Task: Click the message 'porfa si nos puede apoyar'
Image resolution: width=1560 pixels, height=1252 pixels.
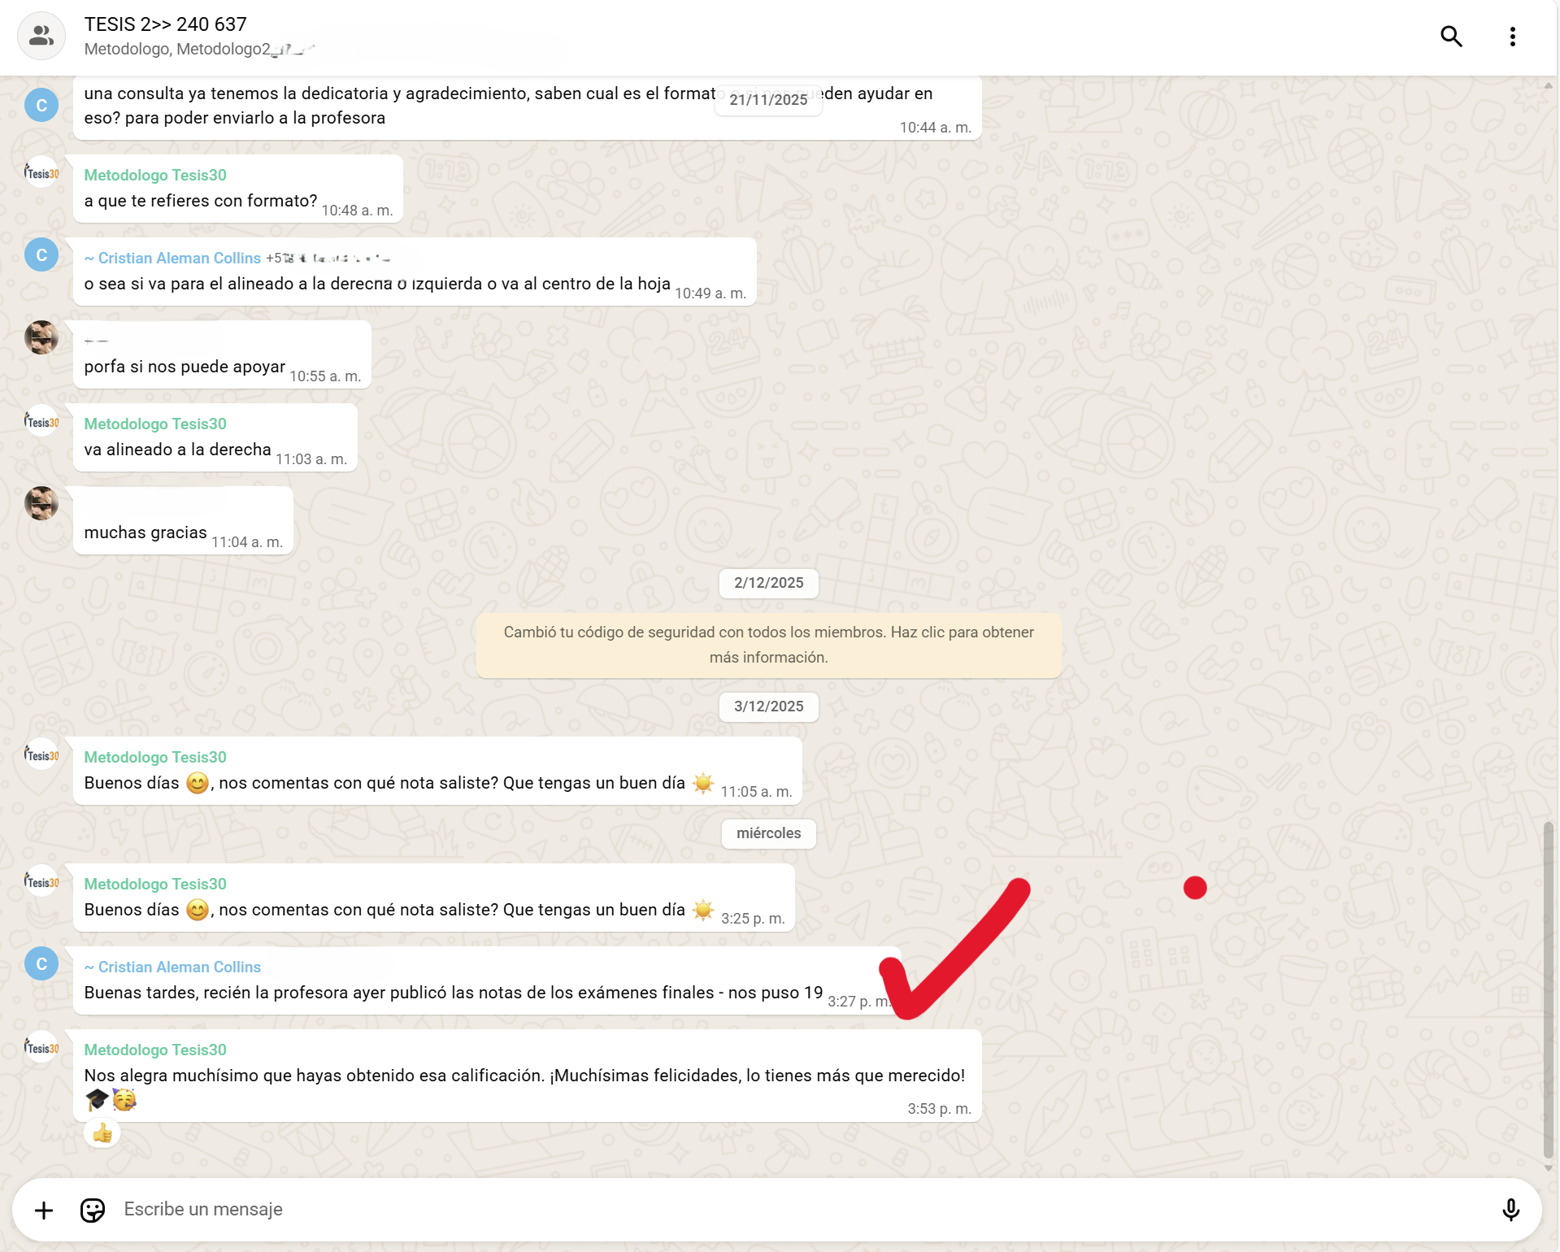Action: coord(185,367)
